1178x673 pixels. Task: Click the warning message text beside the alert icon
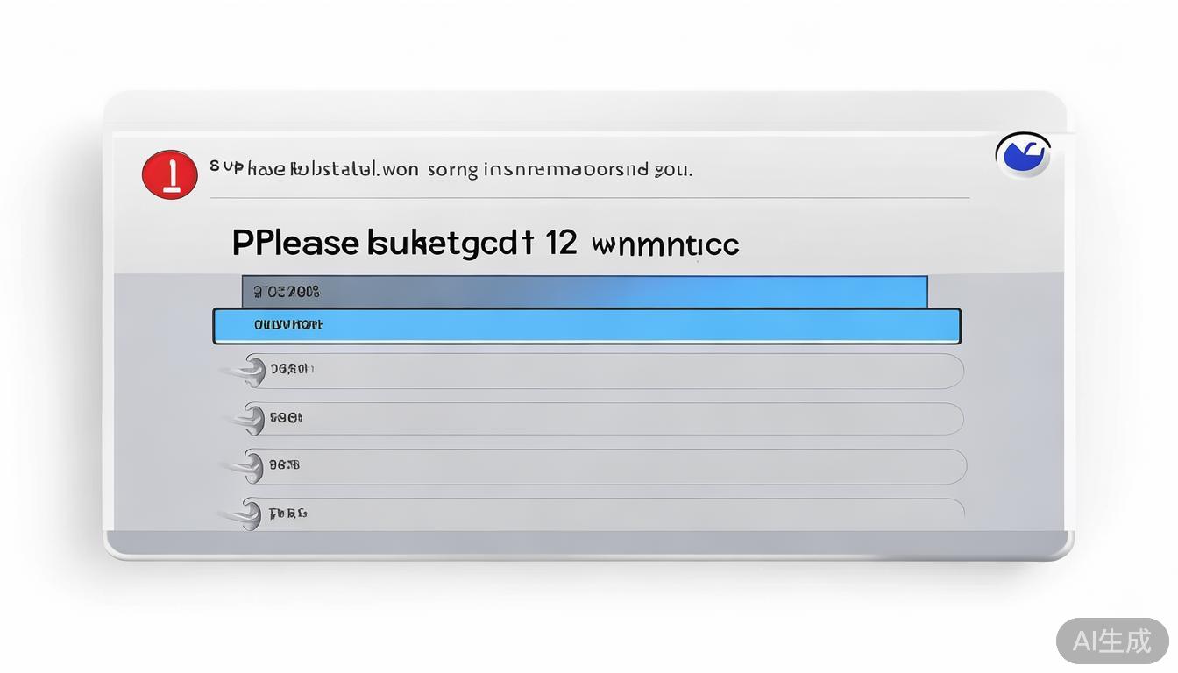tap(451, 169)
